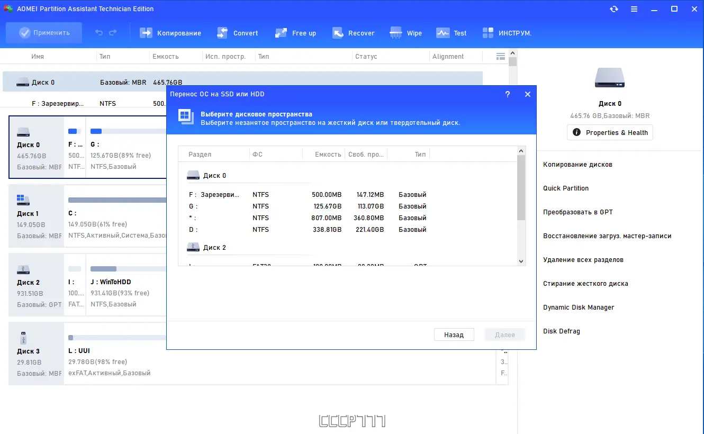This screenshot has width=704, height=434.
Task: Click the Применить apply button
Action: tap(44, 33)
